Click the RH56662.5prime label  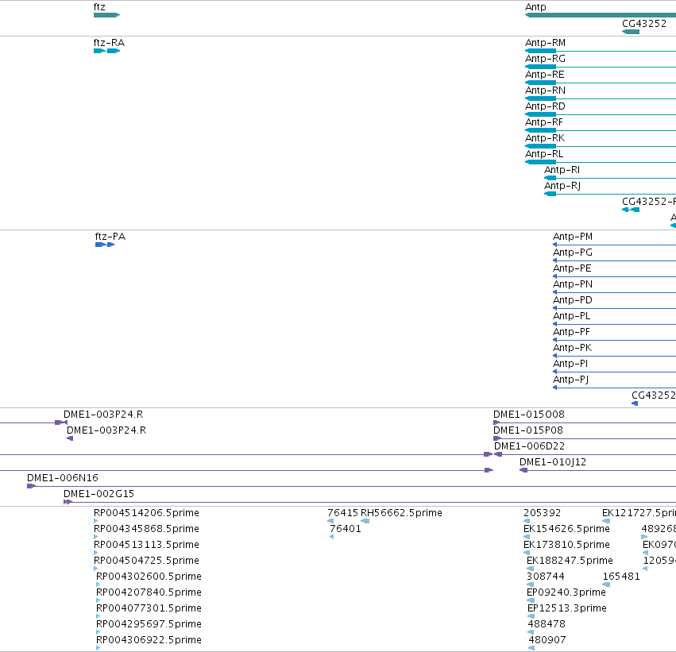(x=401, y=513)
